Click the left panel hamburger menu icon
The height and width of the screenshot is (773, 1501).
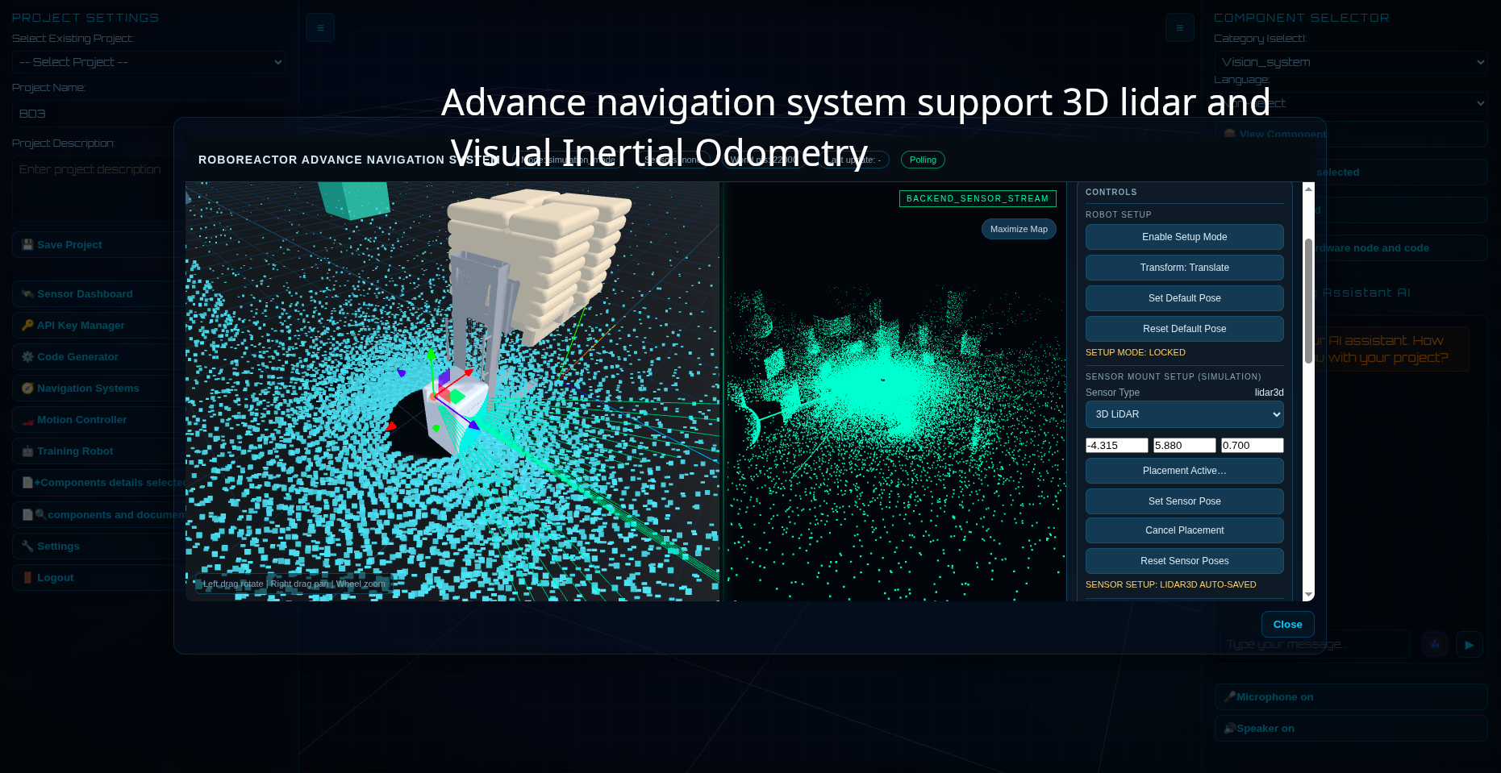[320, 27]
